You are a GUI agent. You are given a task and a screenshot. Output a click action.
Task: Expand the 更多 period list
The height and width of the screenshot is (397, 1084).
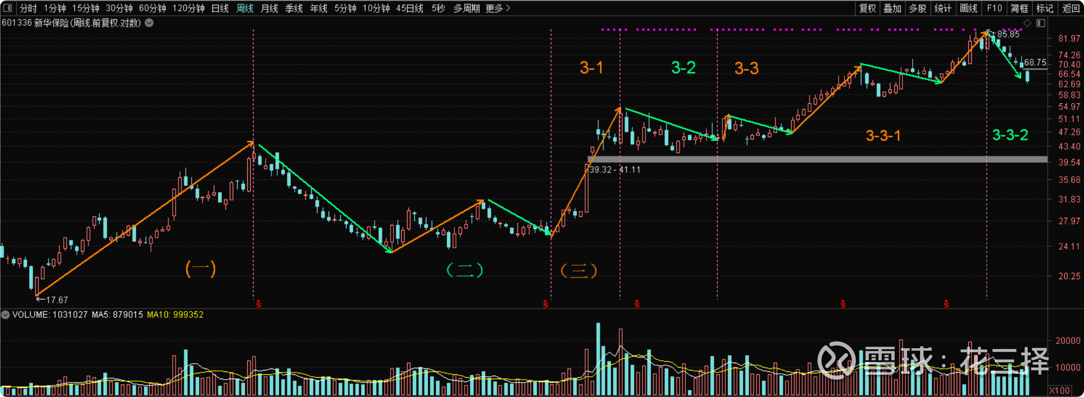click(498, 8)
